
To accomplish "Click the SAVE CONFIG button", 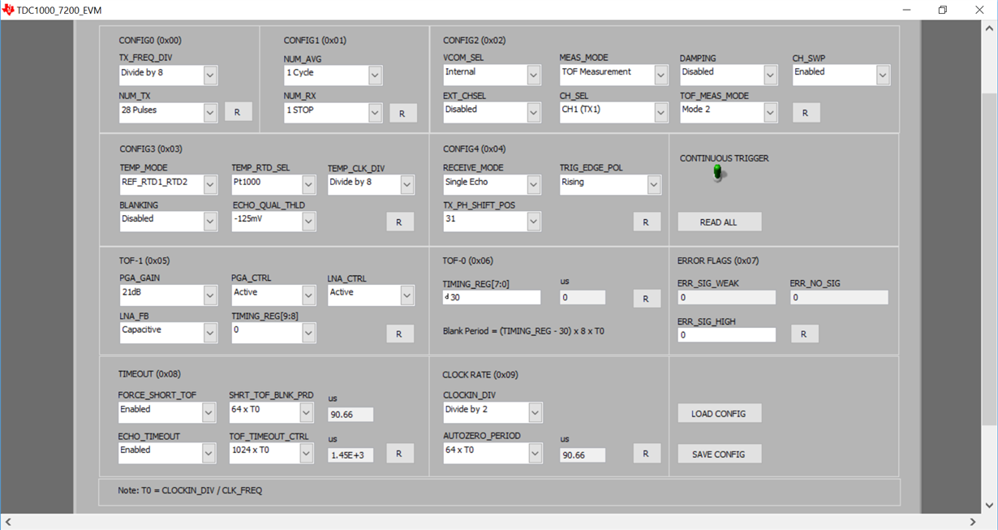I will [x=719, y=454].
